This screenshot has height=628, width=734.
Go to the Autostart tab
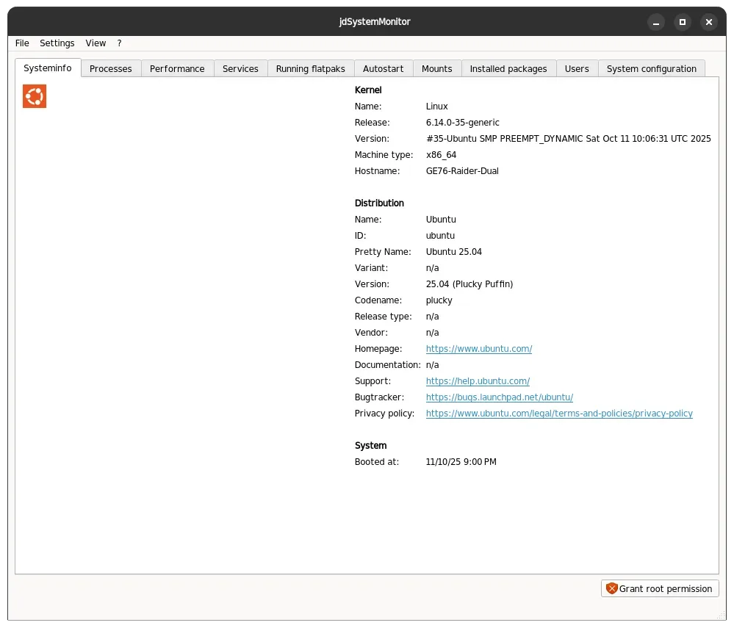click(x=384, y=69)
